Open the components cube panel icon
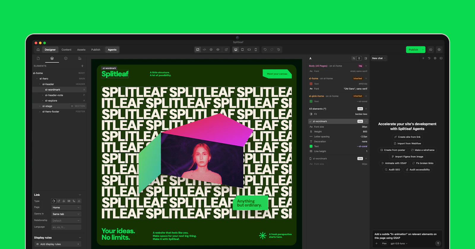 [66, 58]
